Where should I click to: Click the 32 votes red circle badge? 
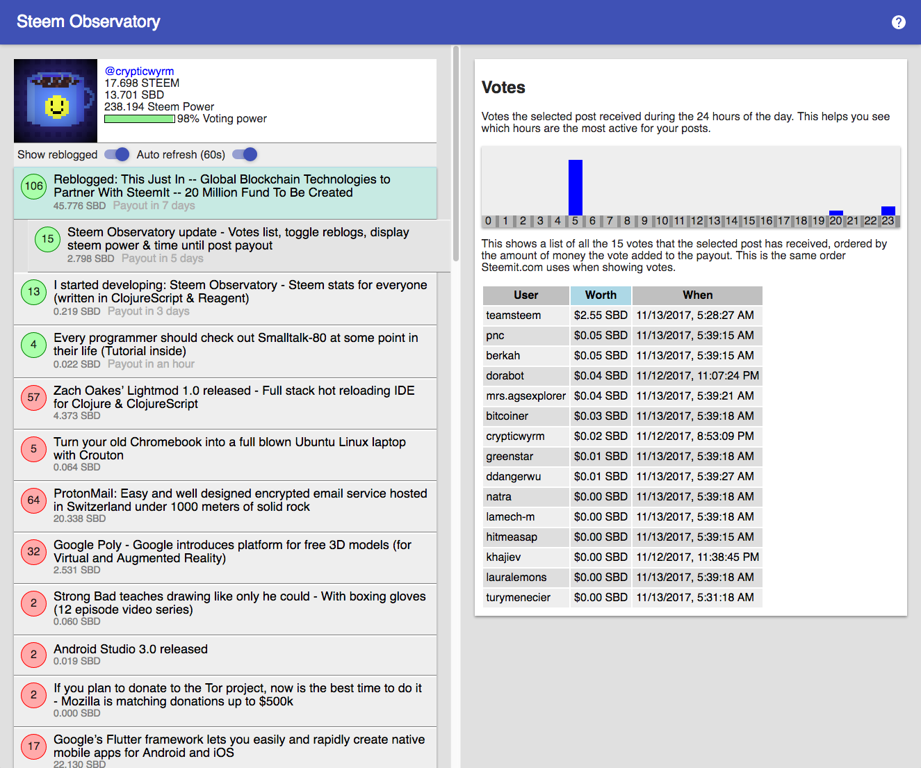pos(33,552)
